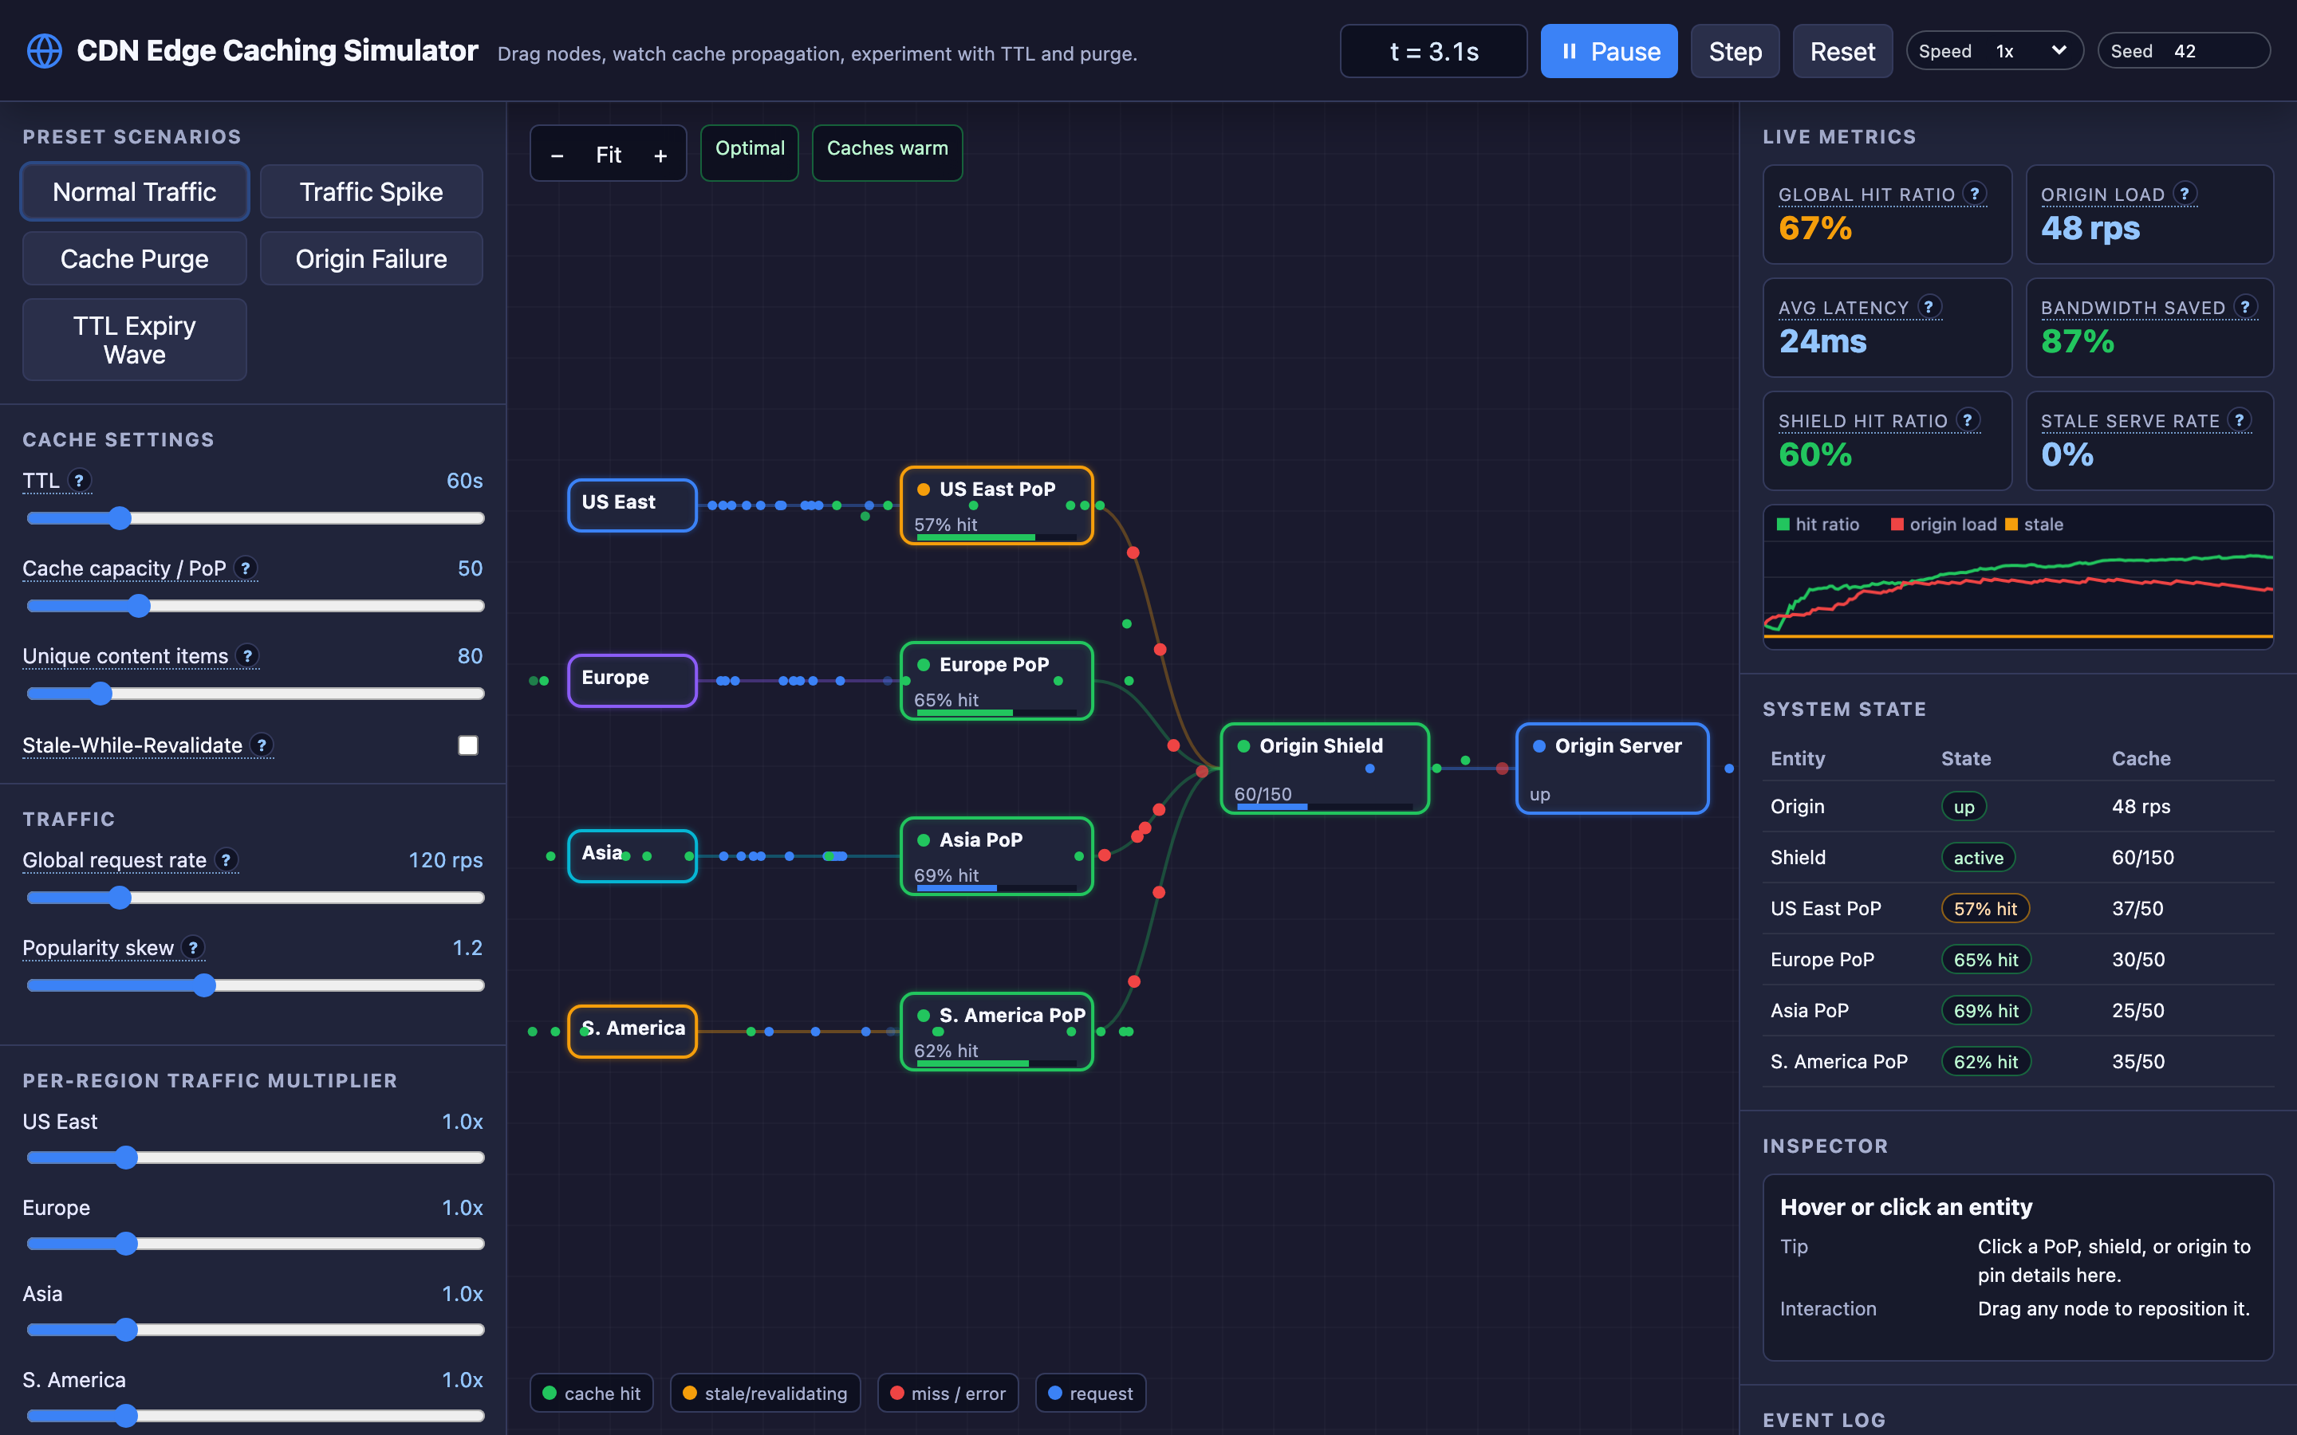Show Stale-While-Revalidate help tooltip icon

point(262,745)
